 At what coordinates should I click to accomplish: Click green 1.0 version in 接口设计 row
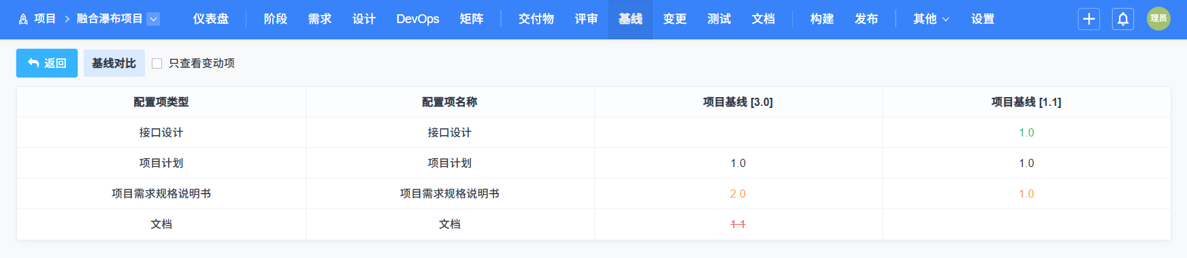coord(1026,132)
